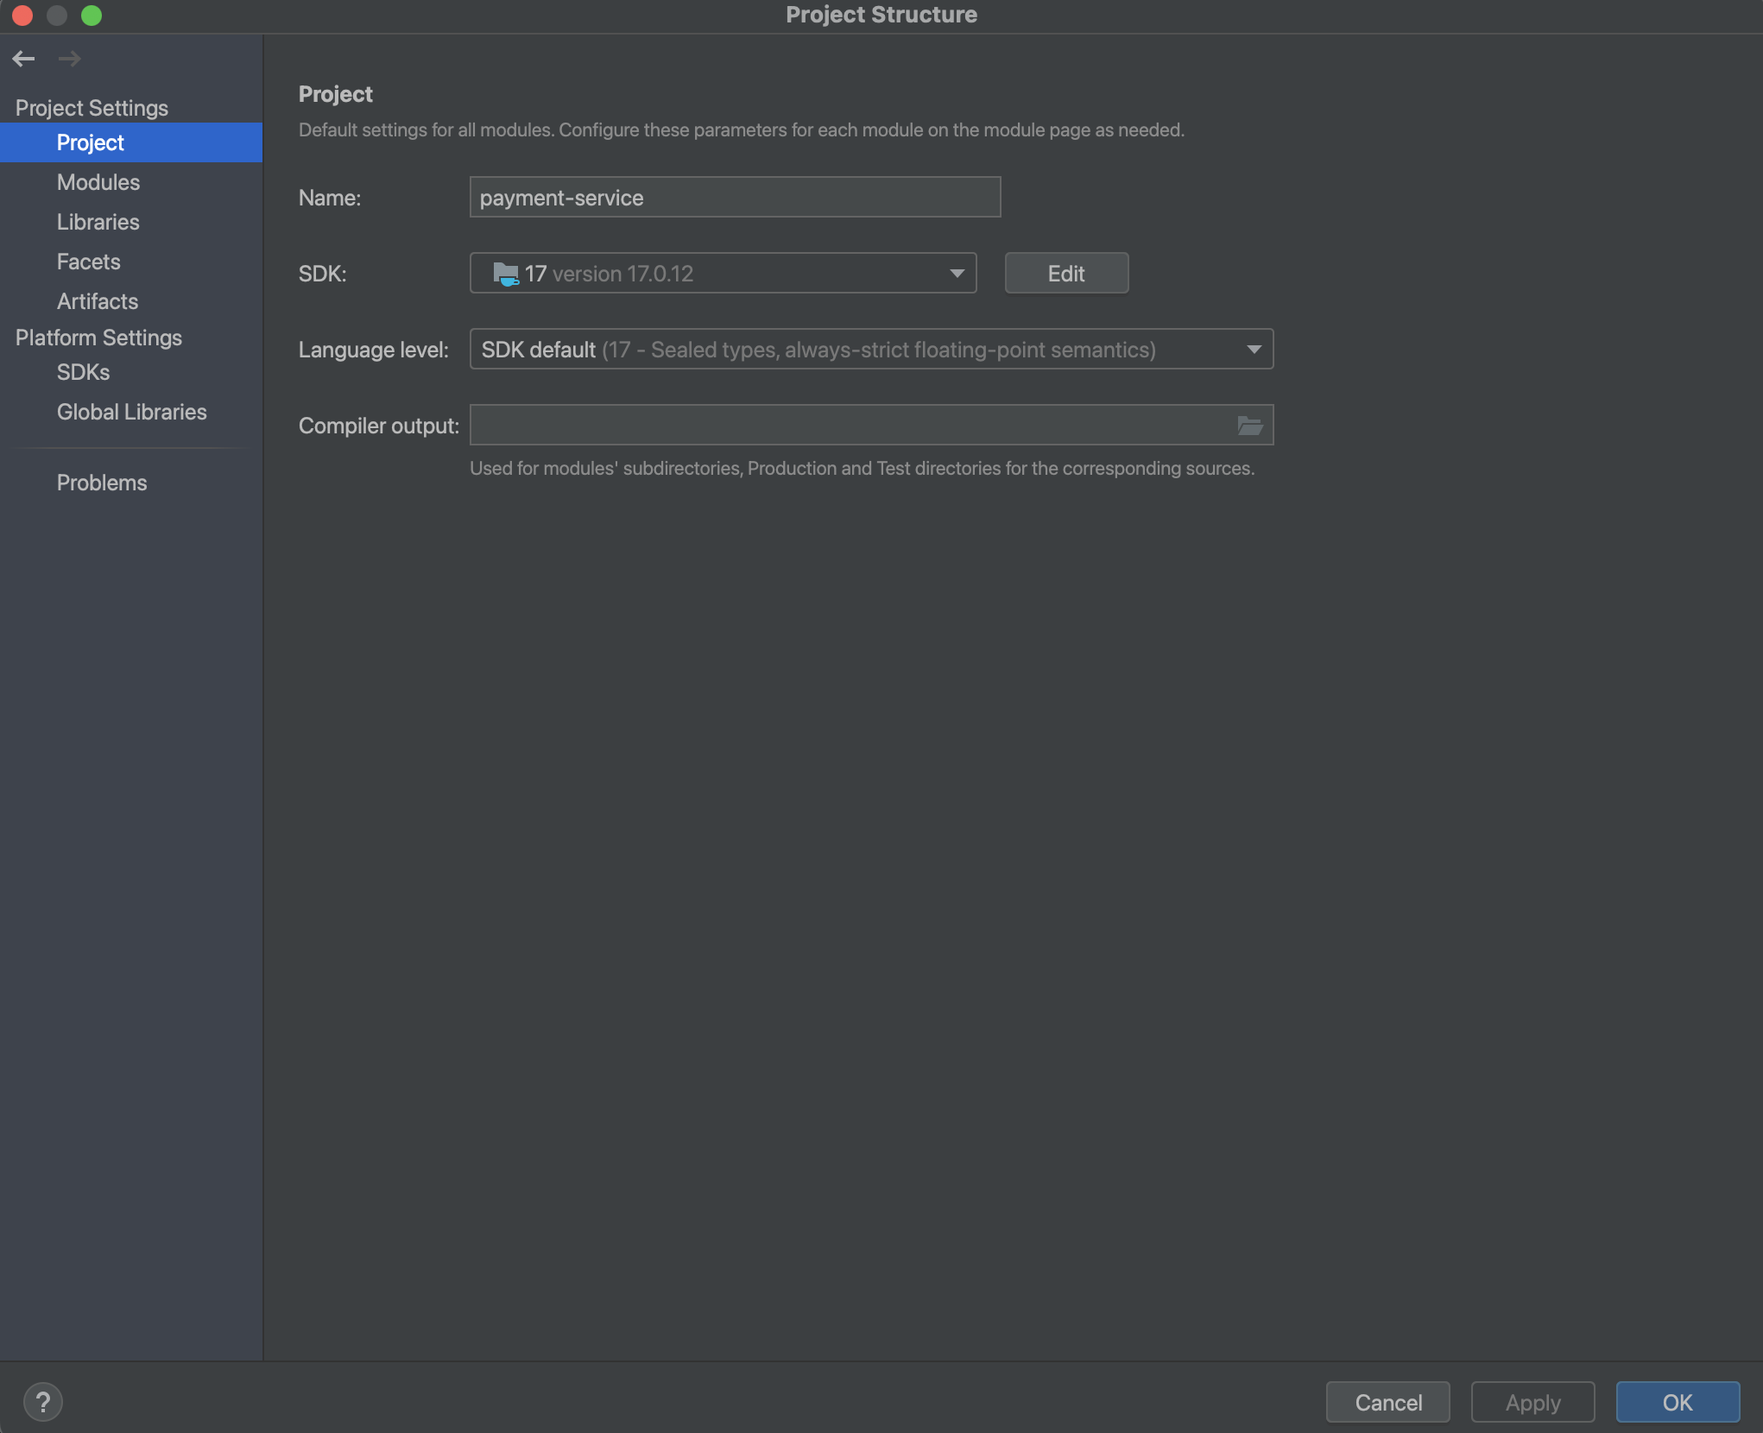The height and width of the screenshot is (1433, 1763).
Task: Open SDKs under Platform Settings
Action: coord(84,372)
